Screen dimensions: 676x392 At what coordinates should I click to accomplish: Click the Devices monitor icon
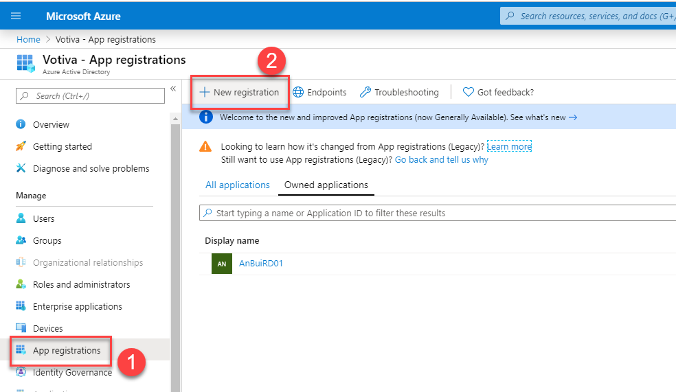tap(21, 328)
